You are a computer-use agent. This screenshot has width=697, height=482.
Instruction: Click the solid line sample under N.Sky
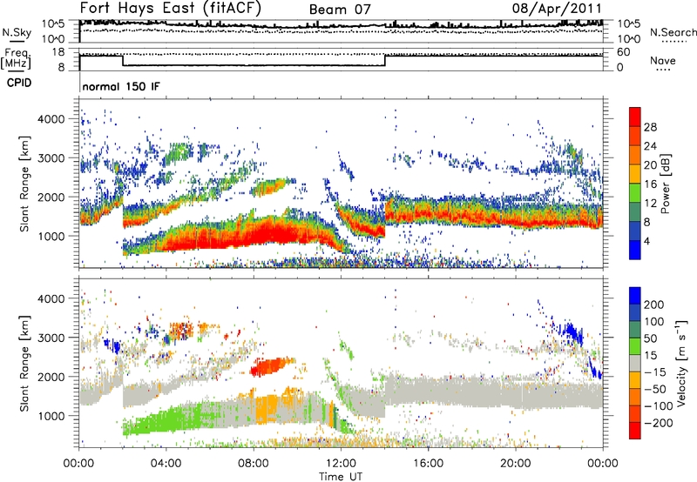[x=17, y=41]
